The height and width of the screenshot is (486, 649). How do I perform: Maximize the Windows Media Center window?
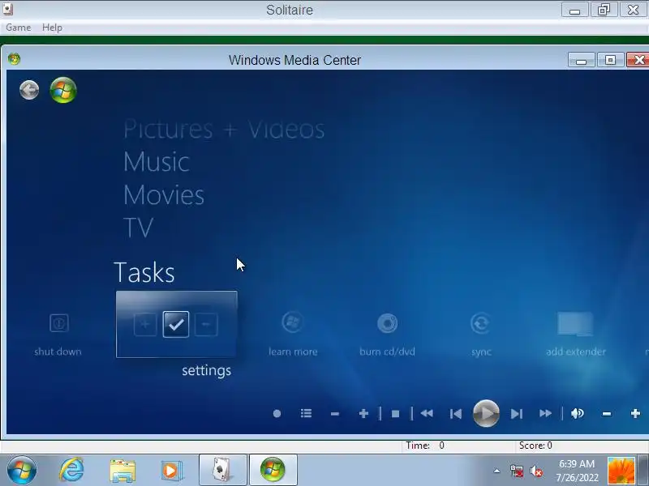click(610, 60)
